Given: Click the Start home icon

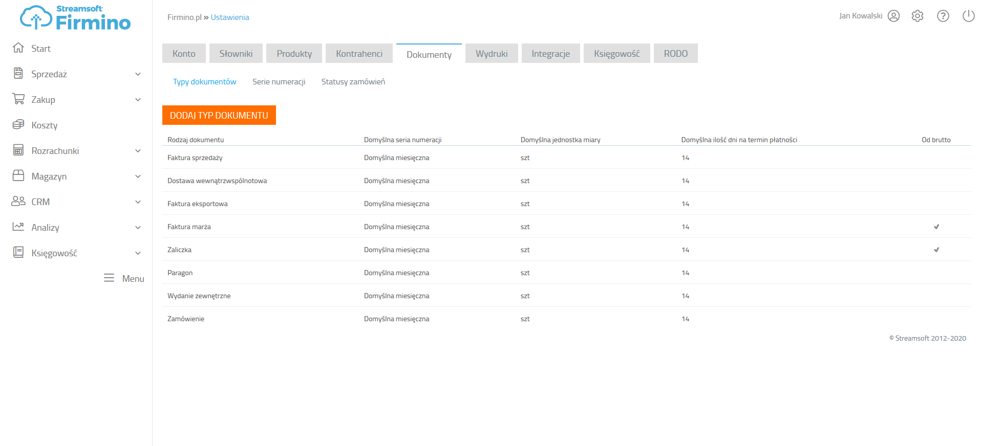Looking at the screenshot, I should tap(18, 48).
